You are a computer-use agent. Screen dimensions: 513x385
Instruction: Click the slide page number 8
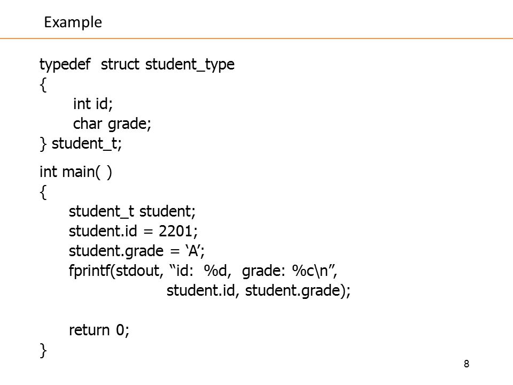[467, 364]
